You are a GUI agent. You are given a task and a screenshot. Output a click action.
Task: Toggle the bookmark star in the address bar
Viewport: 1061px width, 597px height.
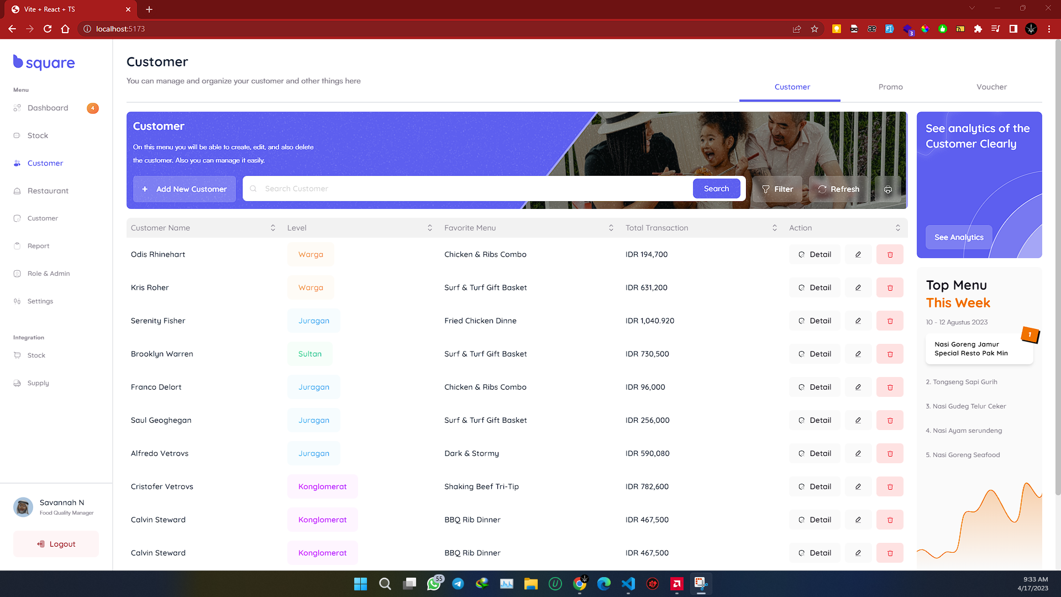(x=815, y=29)
